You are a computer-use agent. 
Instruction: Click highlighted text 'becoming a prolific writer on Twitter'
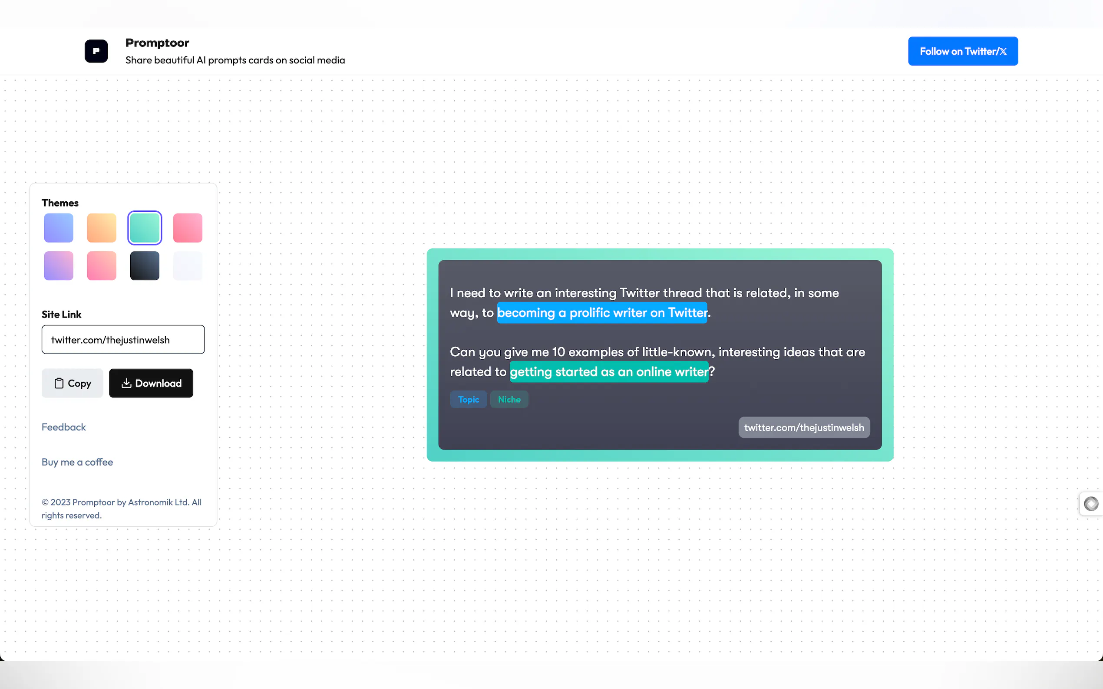point(602,312)
